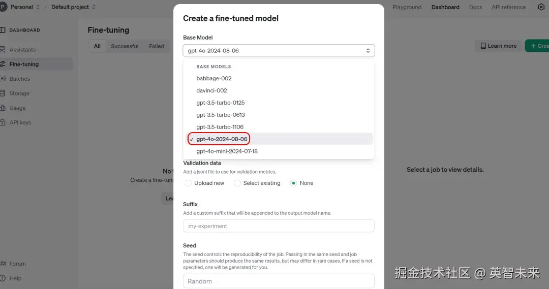Click the Personal account avatar
This screenshot has width=549, height=289.
click(x=3, y=7)
